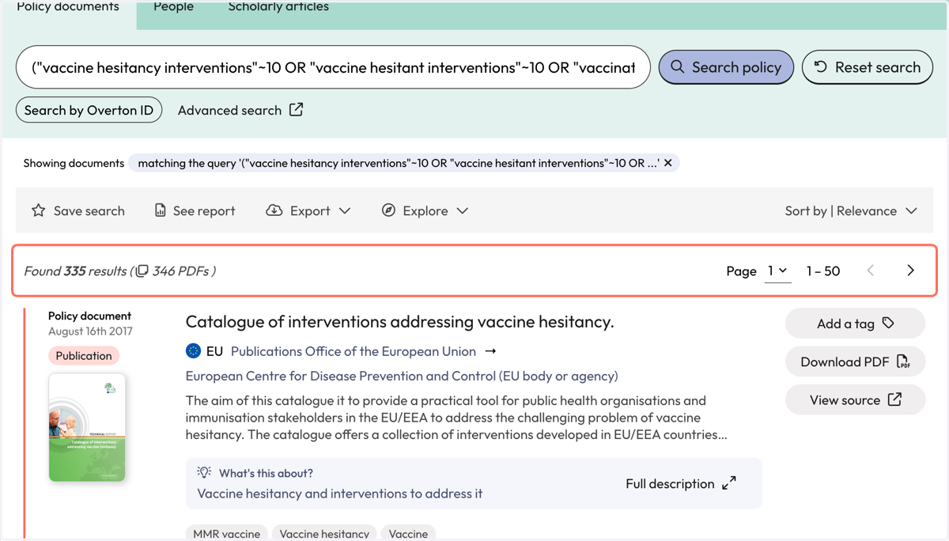The image size is (949, 541).
Task: Open the catalogue cover thumbnail
Action: [x=87, y=427]
